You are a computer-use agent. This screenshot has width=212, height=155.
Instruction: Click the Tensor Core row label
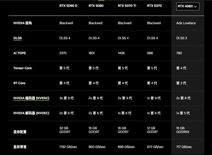[22, 68]
